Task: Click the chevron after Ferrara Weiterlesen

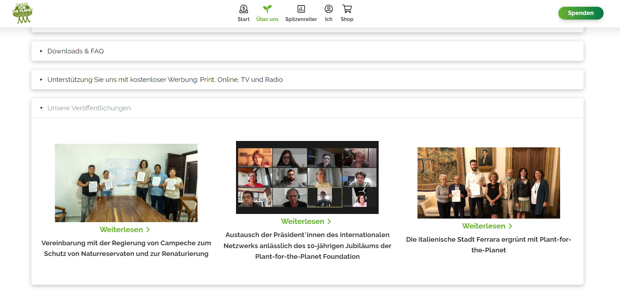Action: 510,226
